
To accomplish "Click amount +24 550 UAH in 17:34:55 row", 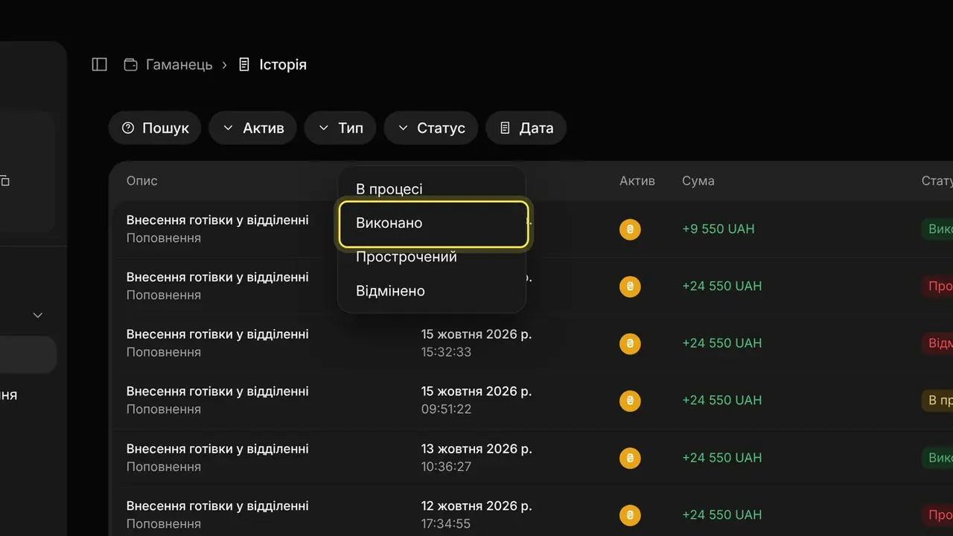I will [x=721, y=514].
